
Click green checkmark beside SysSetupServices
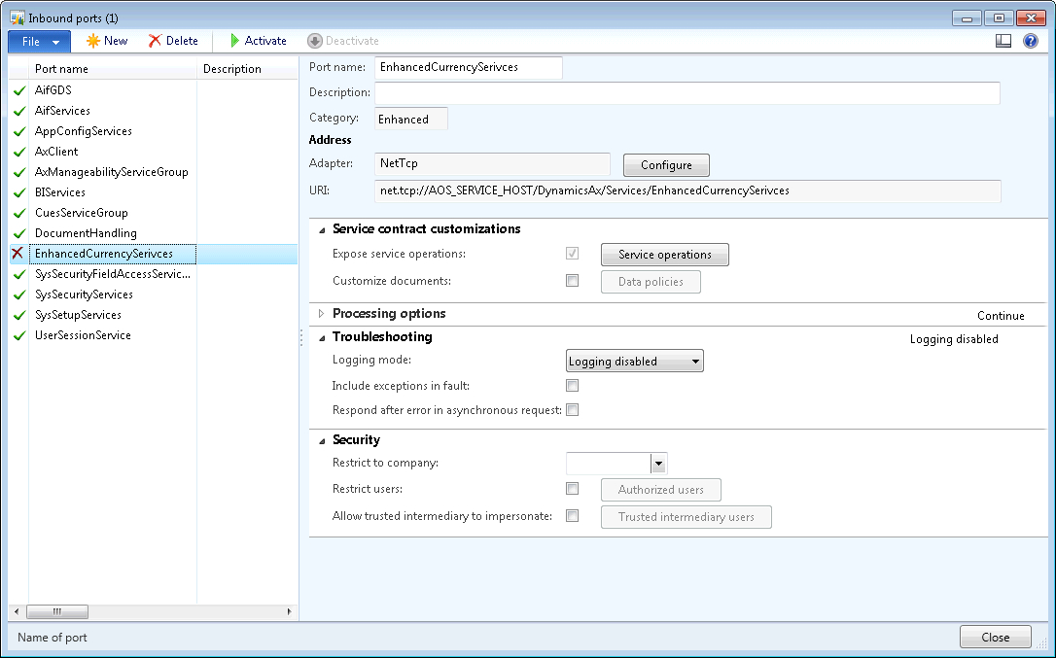(x=19, y=315)
